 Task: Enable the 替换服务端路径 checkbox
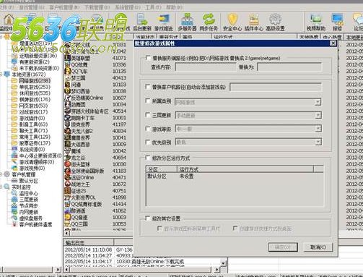coord(148,58)
